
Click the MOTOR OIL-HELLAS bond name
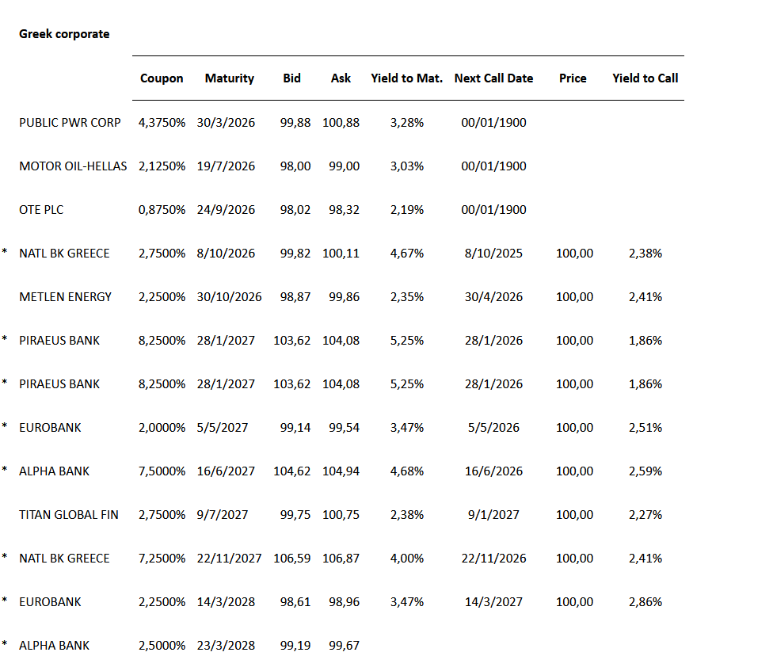point(73,166)
